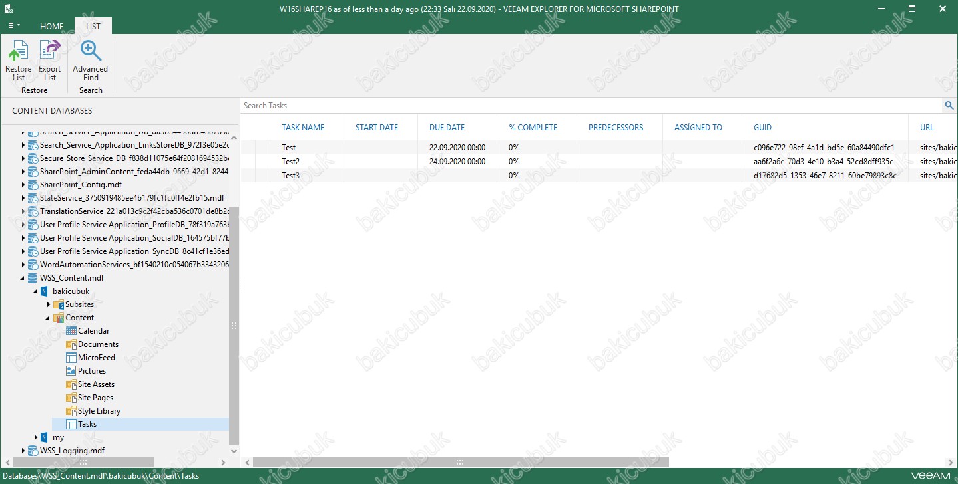Click the tree panel vertical scrollbar
Screen dimensions: 958x484
(x=234, y=326)
